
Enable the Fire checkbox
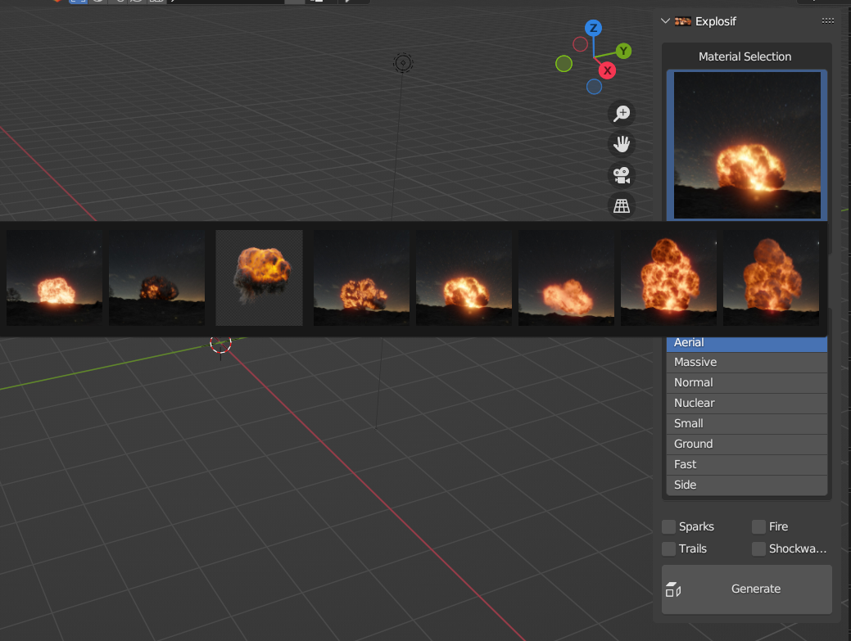point(758,526)
